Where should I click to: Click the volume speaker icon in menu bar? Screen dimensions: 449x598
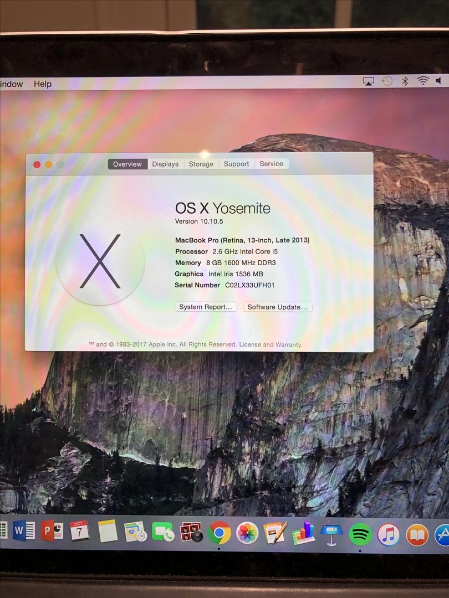[438, 80]
